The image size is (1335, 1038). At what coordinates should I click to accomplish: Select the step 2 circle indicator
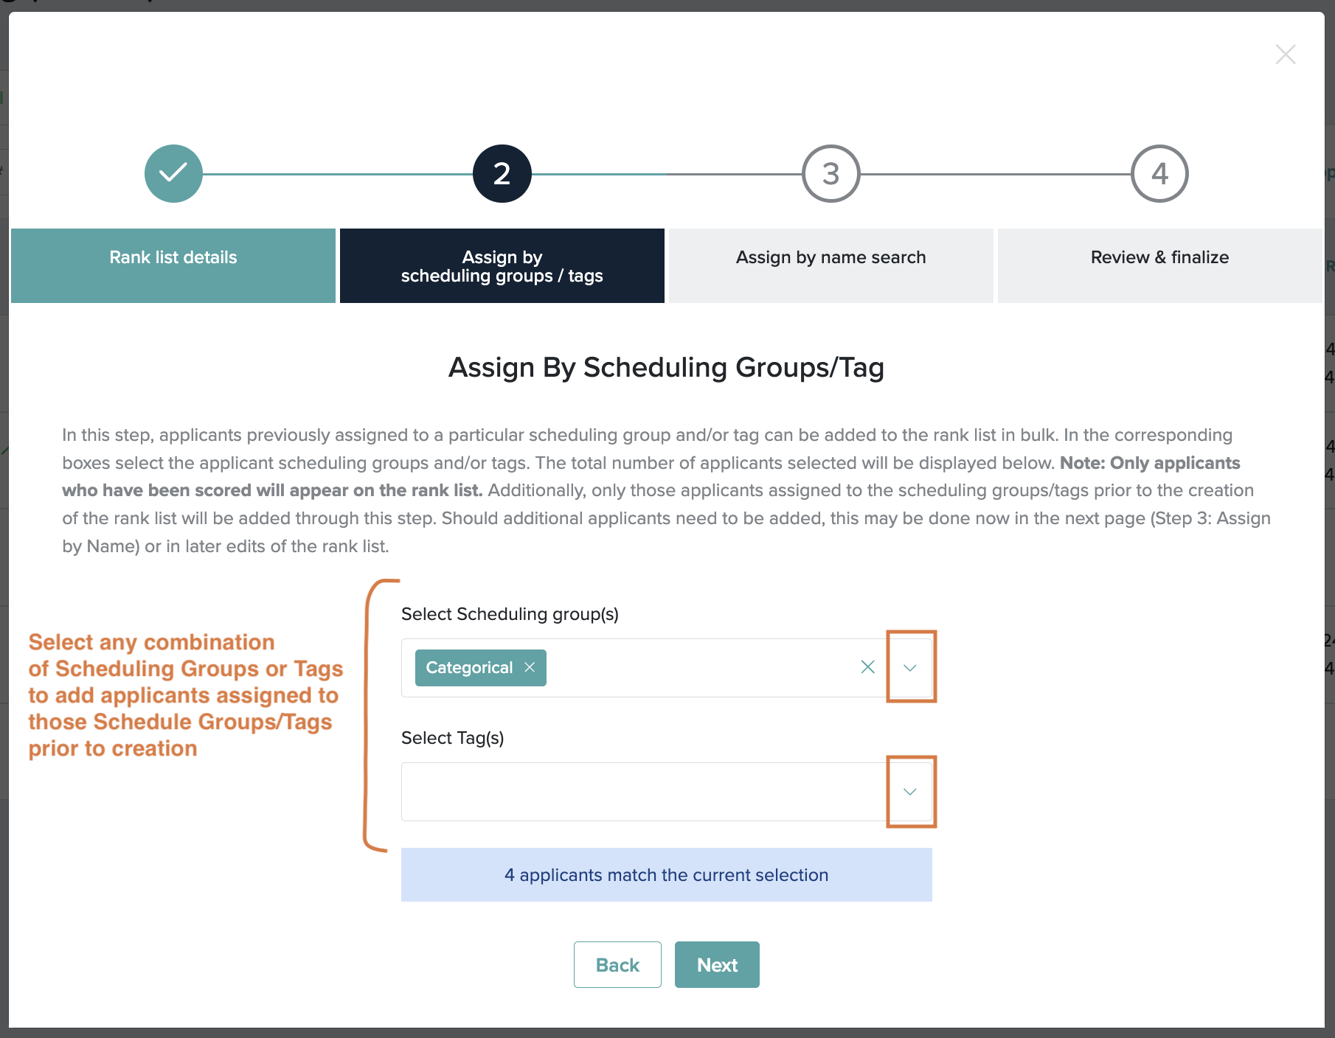point(502,173)
